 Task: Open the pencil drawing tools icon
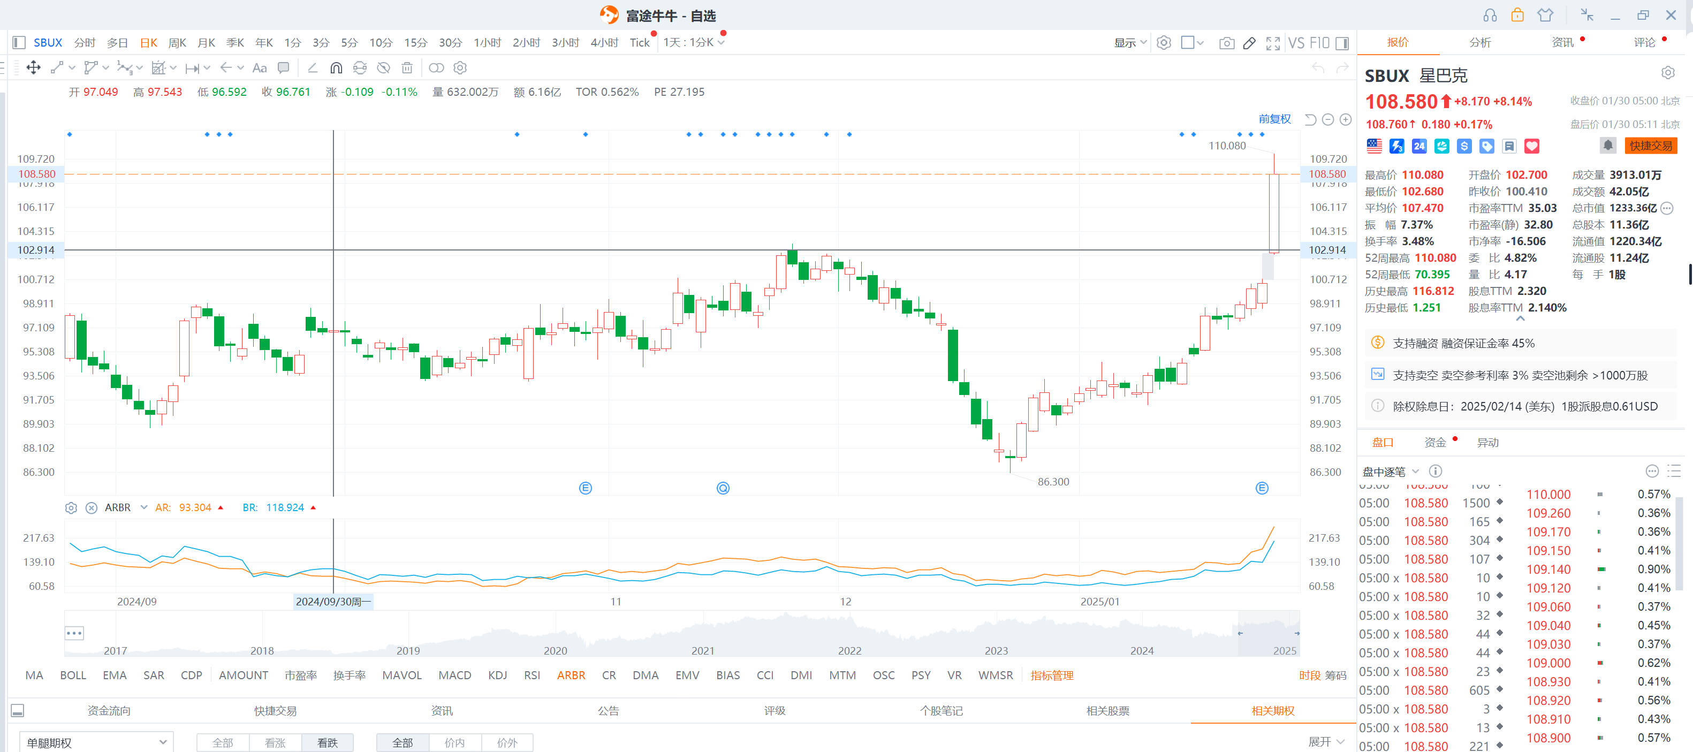coord(1249,43)
